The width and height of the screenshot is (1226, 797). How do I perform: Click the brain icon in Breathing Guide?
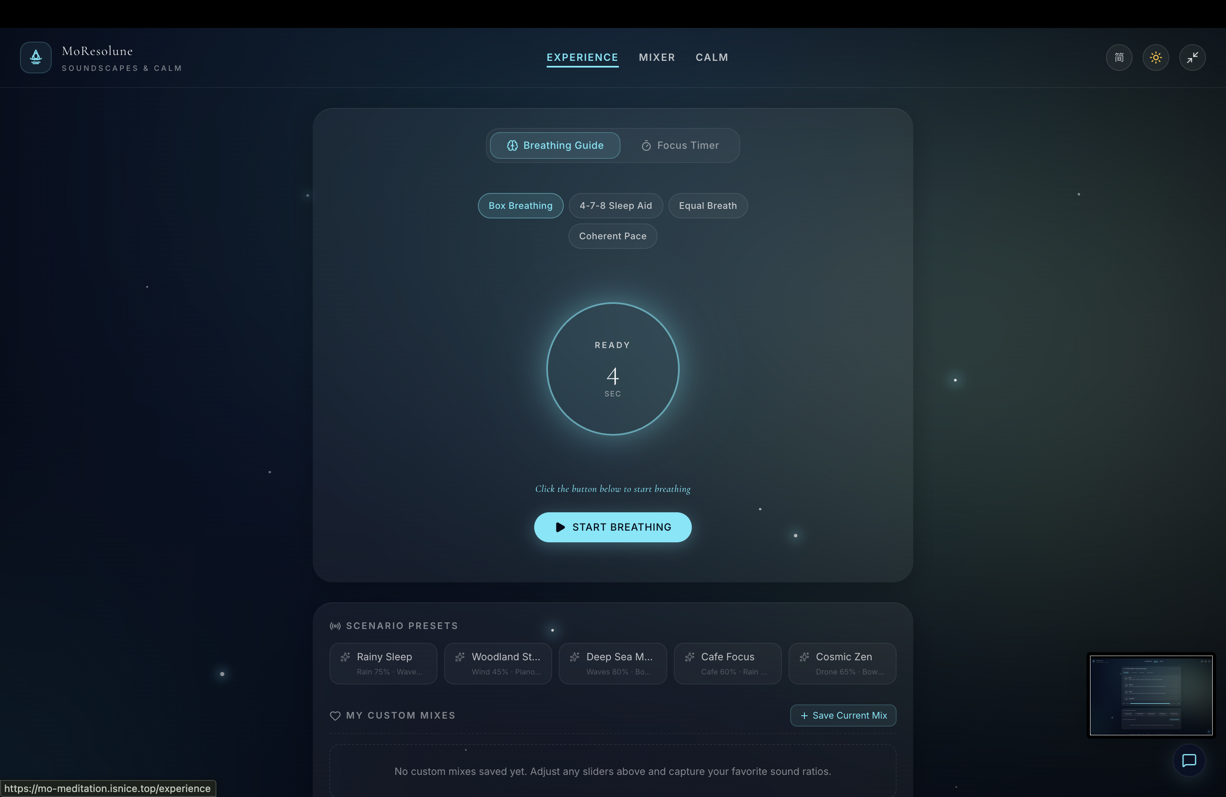(512, 146)
